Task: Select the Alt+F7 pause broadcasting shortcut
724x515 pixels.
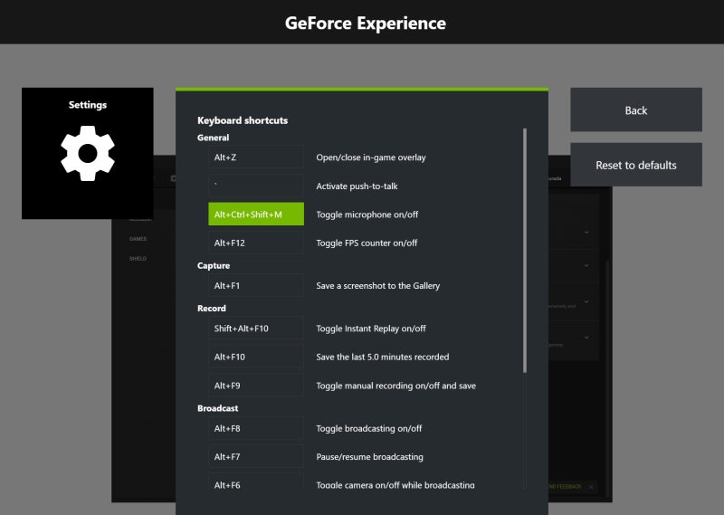Action: 256,457
